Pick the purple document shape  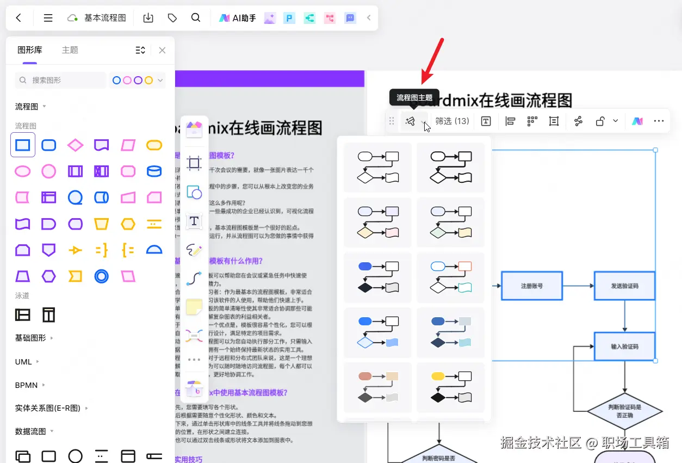click(x=102, y=145)
